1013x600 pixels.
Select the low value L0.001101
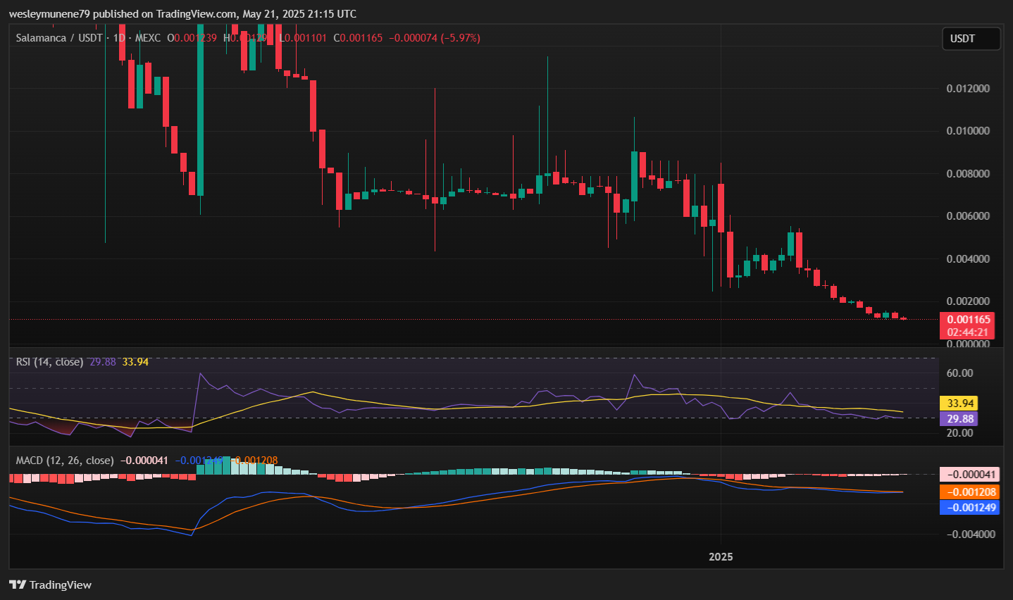[303, 38]
